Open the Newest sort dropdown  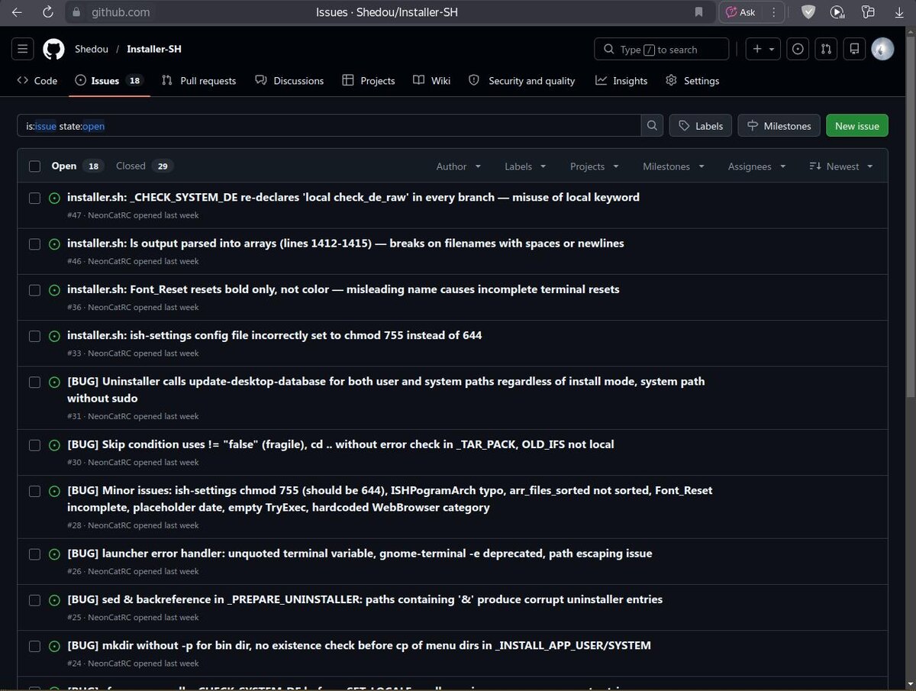tap(841, 166)
